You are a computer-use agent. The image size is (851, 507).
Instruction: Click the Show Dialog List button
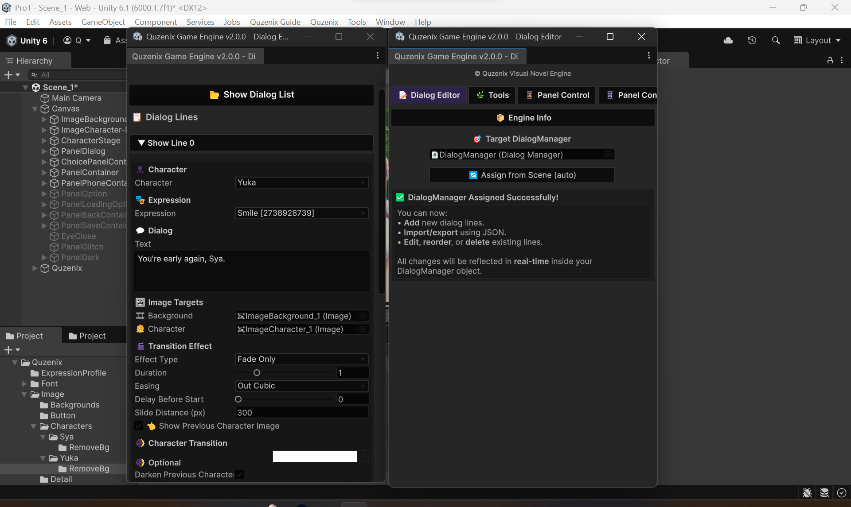click(x=251, y=94)
